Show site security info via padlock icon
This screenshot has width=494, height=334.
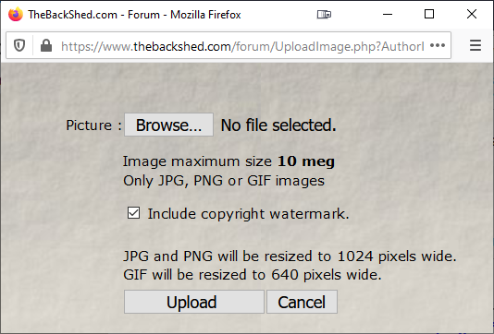pos(46,46)
